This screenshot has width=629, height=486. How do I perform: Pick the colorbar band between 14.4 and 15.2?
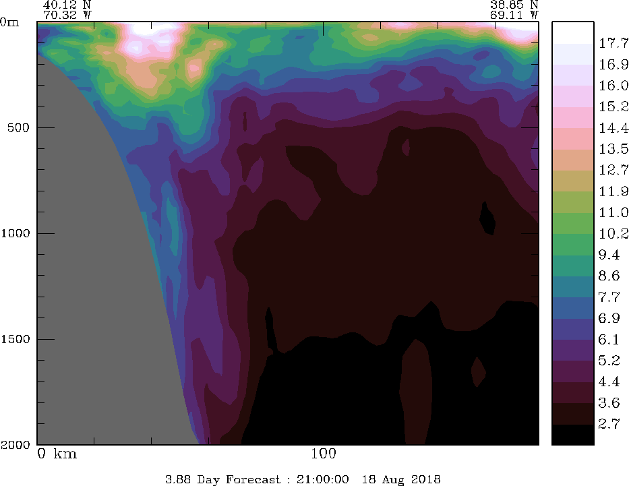572,117
